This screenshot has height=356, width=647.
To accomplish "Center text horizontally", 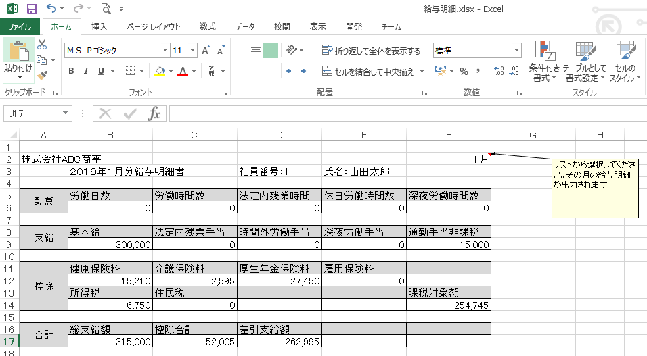I will 256,71.
